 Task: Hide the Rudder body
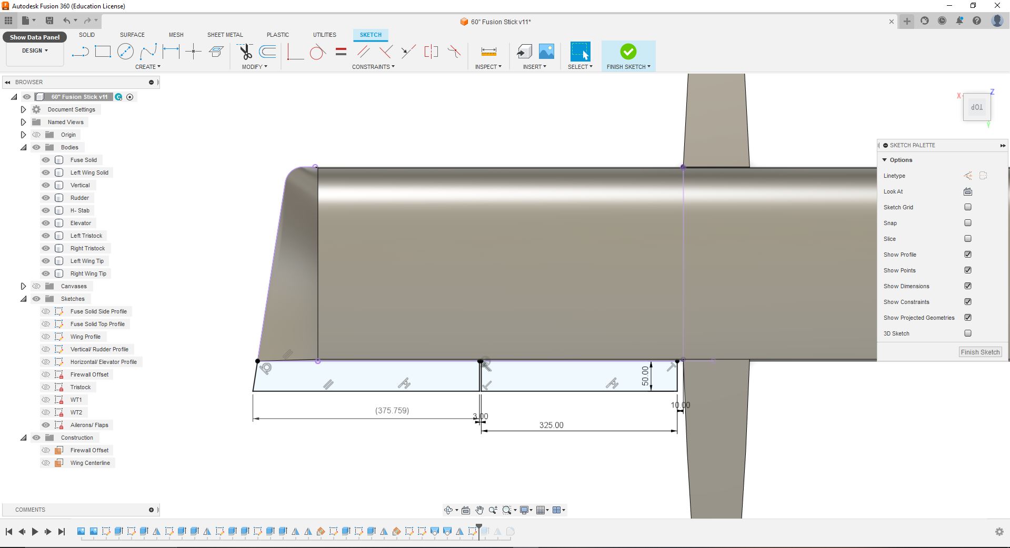coord(46,198)
